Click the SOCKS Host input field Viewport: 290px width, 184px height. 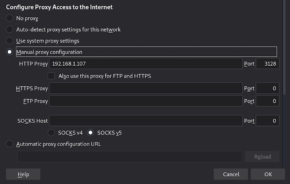point(145,121)
